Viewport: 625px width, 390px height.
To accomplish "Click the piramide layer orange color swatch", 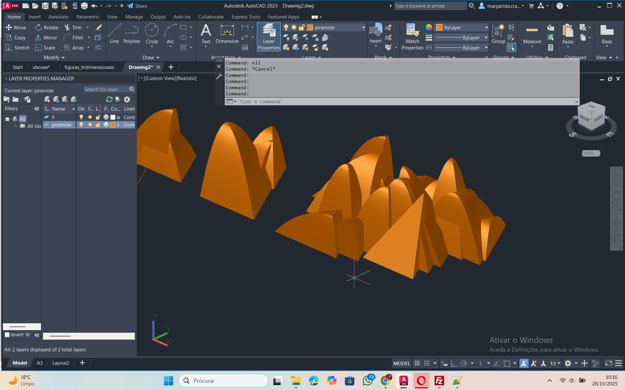I will tap(113, 125).
